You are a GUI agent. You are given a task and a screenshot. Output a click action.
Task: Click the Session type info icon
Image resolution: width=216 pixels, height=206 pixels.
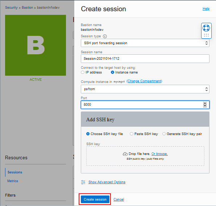coord(105,36)
